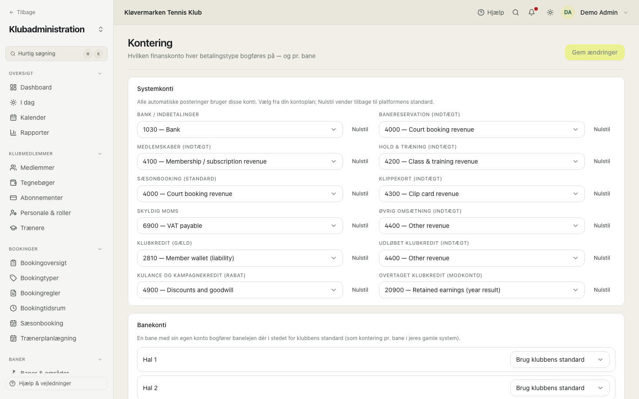639x399 pixels.
Task: Open the Hal 2 account dropdown
Action: coord(560,388)
